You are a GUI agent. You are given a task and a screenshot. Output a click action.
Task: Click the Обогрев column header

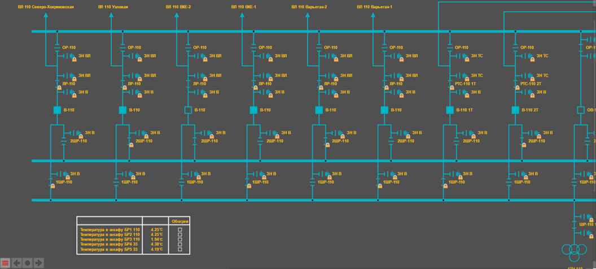click(x=180, y=222)
